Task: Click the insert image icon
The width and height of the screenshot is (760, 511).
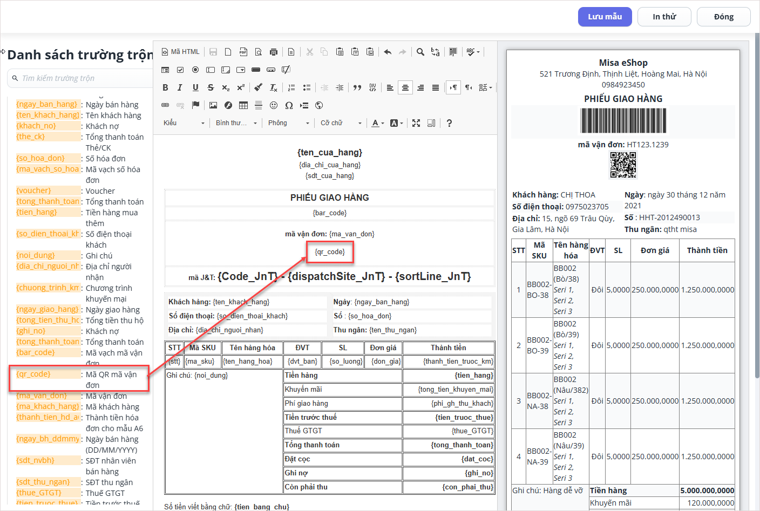Action: [213, 105]
